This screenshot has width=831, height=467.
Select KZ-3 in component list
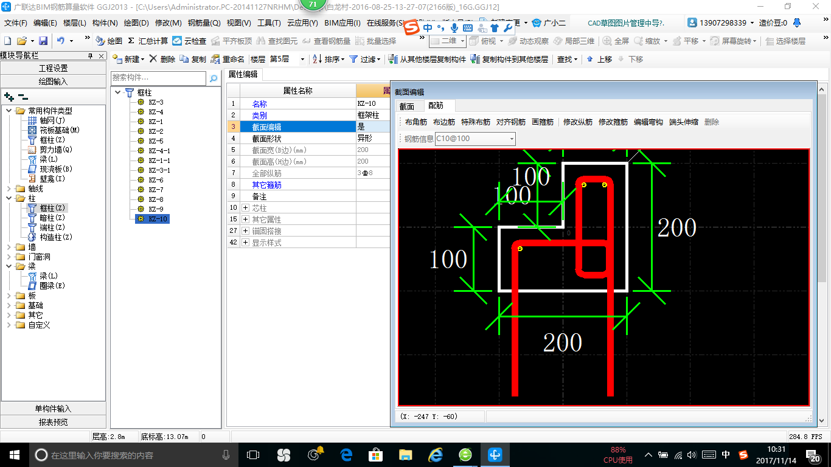[156, 102]
